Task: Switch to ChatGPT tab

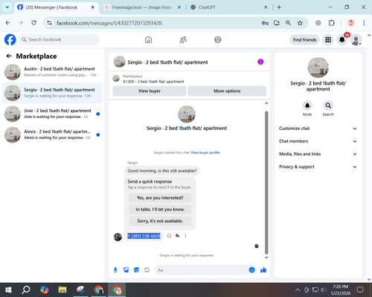Action: click(228, 7)
